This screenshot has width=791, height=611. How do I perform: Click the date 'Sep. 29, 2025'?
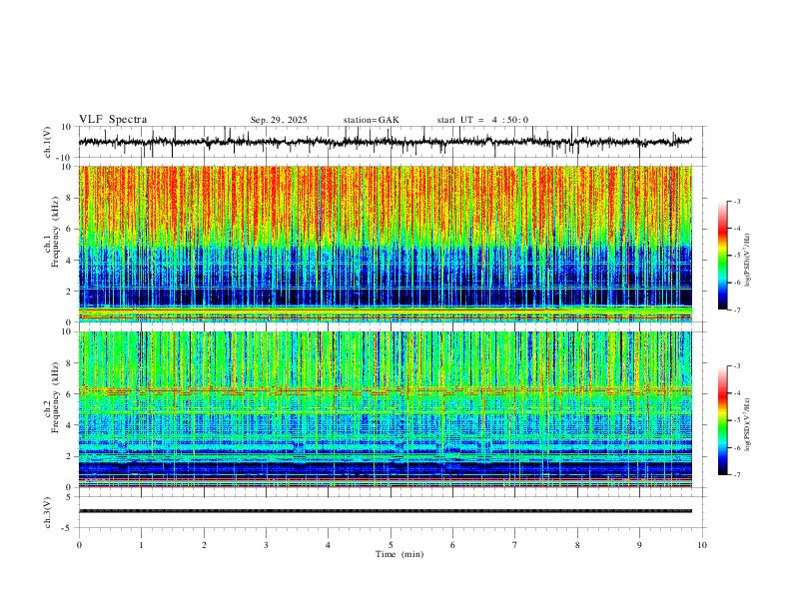click(x=279, y=120)
